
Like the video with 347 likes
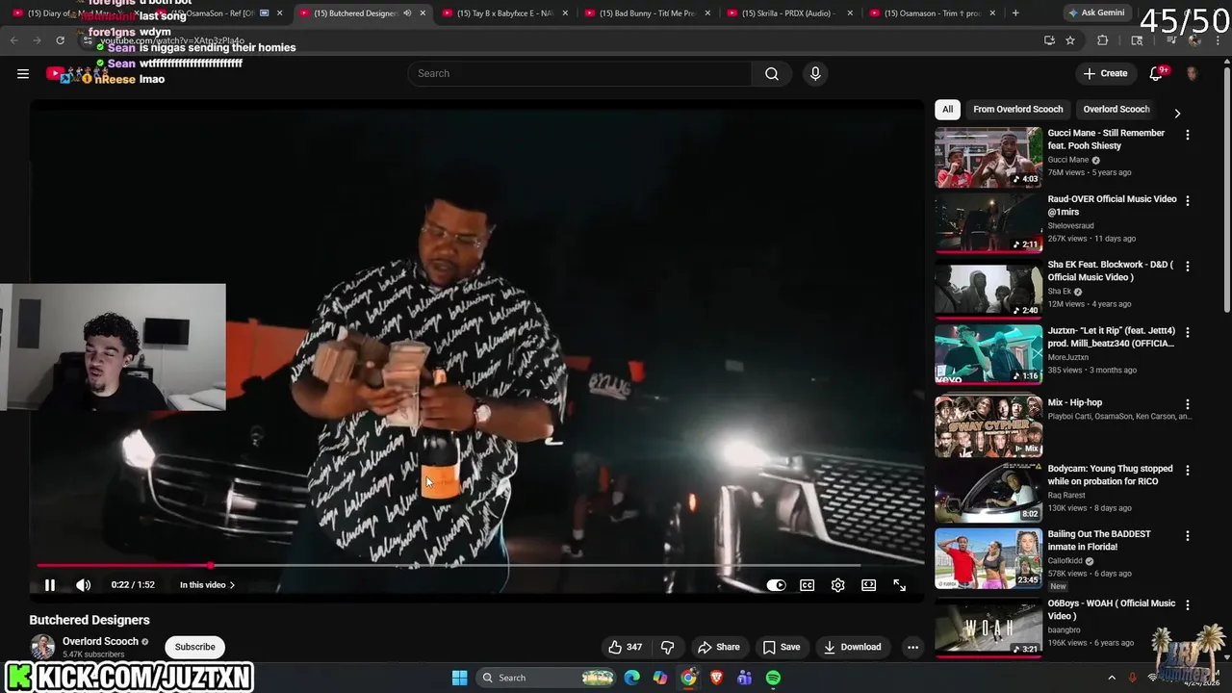point(626,647)
